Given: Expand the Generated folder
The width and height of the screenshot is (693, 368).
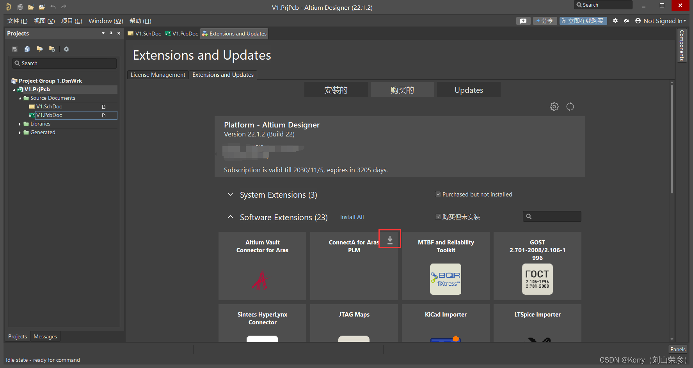Looking at the screenshot, I should pos(20,133).
